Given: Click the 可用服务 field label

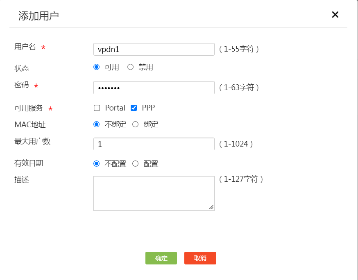Looking at the screenshot, I should click(x=29, y=108).
